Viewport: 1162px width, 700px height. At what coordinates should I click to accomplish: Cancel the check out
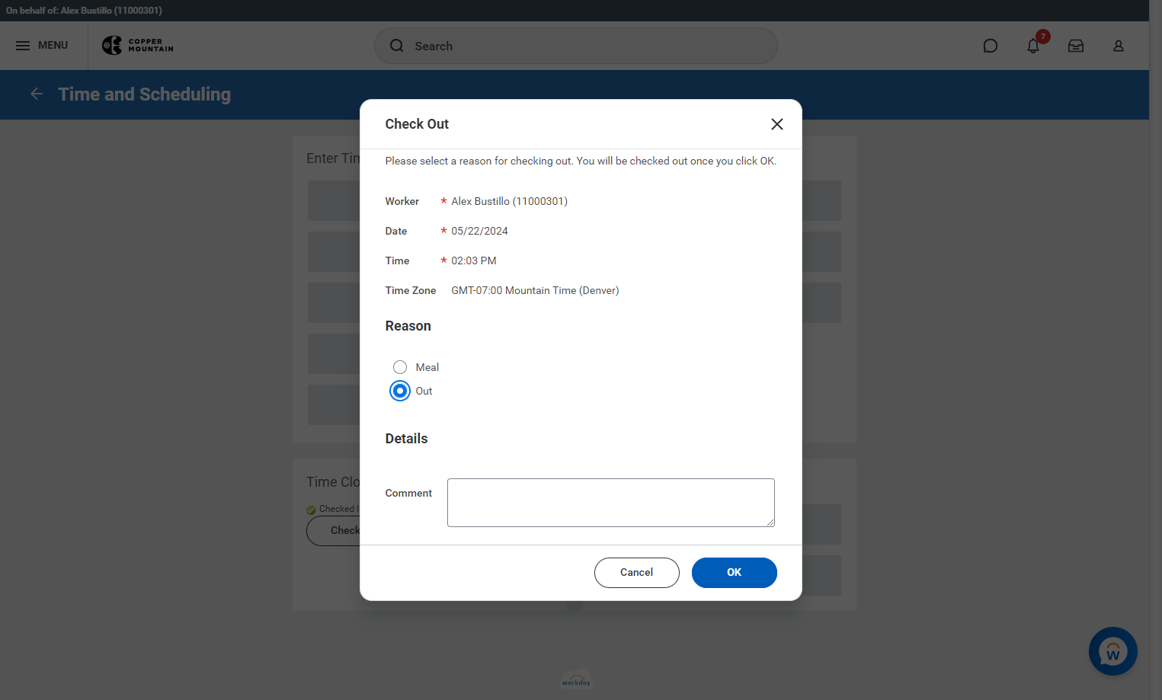pyautogui.click(x=637, y=573)
